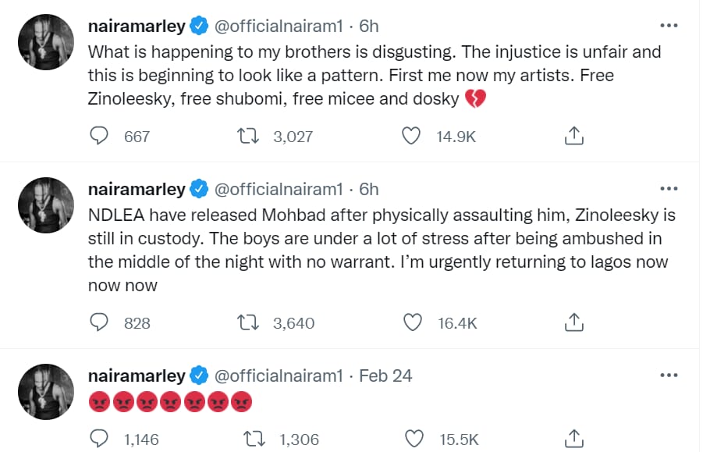Open nairamarley's profile from the username
703x452 pixels.
click(139, 25)
